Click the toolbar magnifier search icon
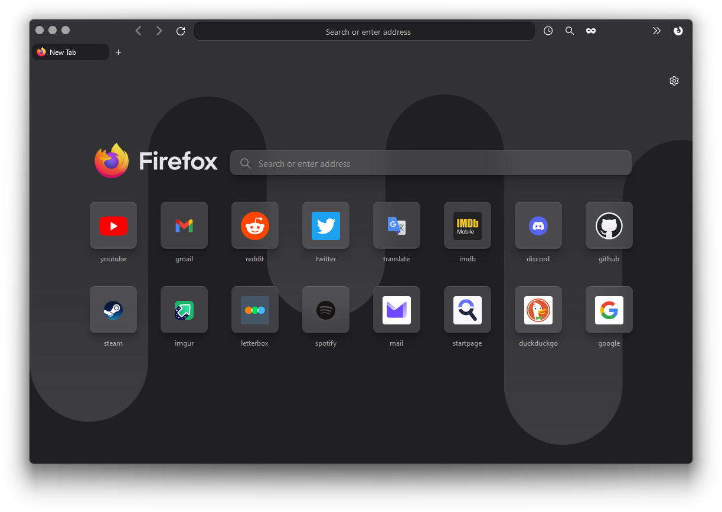 (570, 31)
